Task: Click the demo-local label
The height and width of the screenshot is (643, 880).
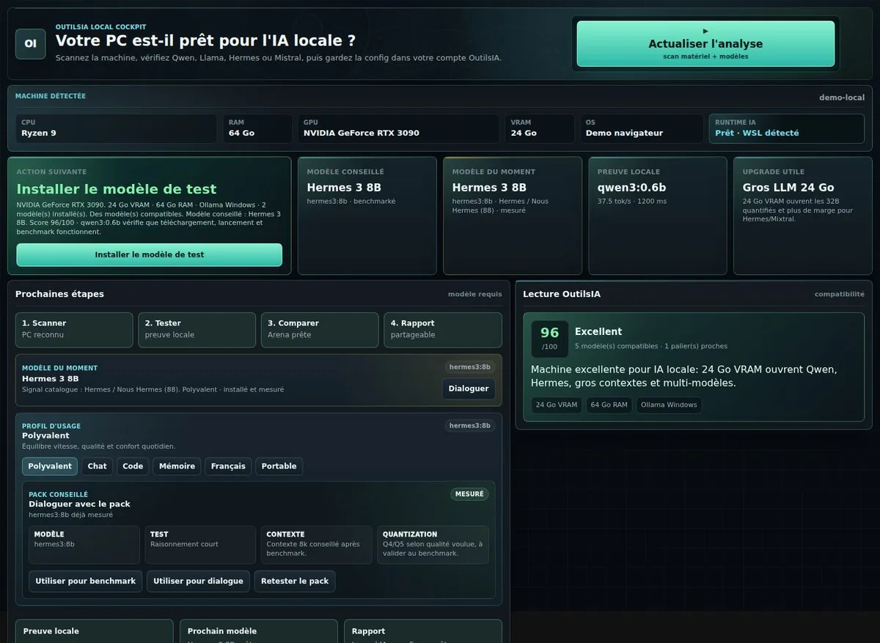Action: click(842, 98)
